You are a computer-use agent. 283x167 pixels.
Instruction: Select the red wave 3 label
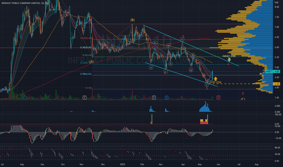pos(207,89)
